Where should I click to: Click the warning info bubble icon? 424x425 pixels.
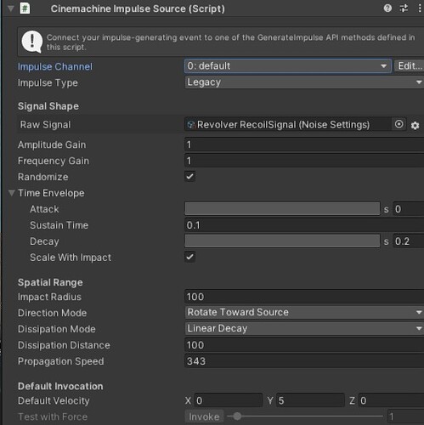click(32, 42)
